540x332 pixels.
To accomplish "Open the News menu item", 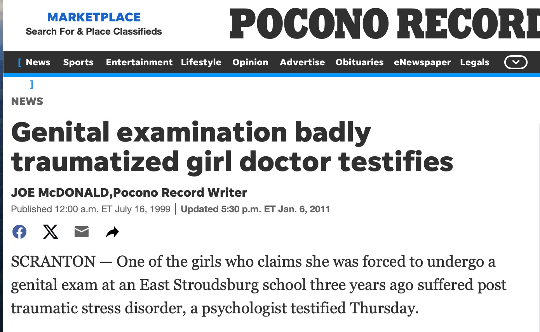I will [38, 62].
